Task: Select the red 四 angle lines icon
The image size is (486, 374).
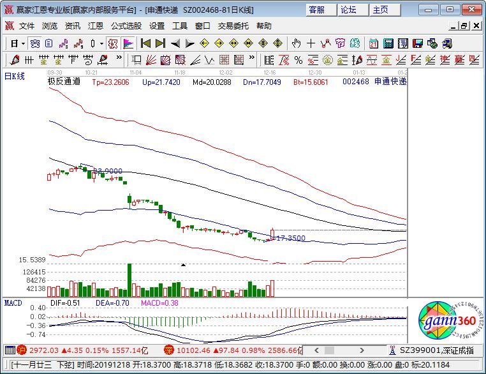Action: click(x=475, y=60)
